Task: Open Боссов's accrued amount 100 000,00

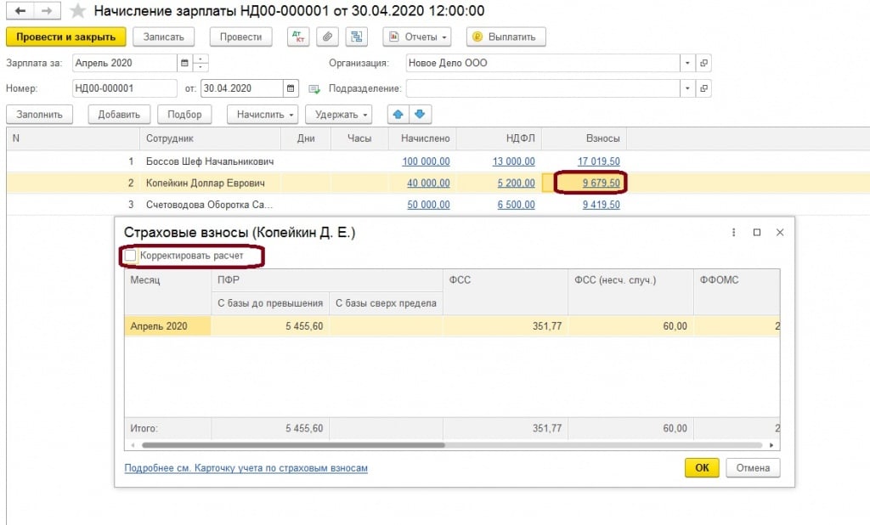Action: (426, 161)
